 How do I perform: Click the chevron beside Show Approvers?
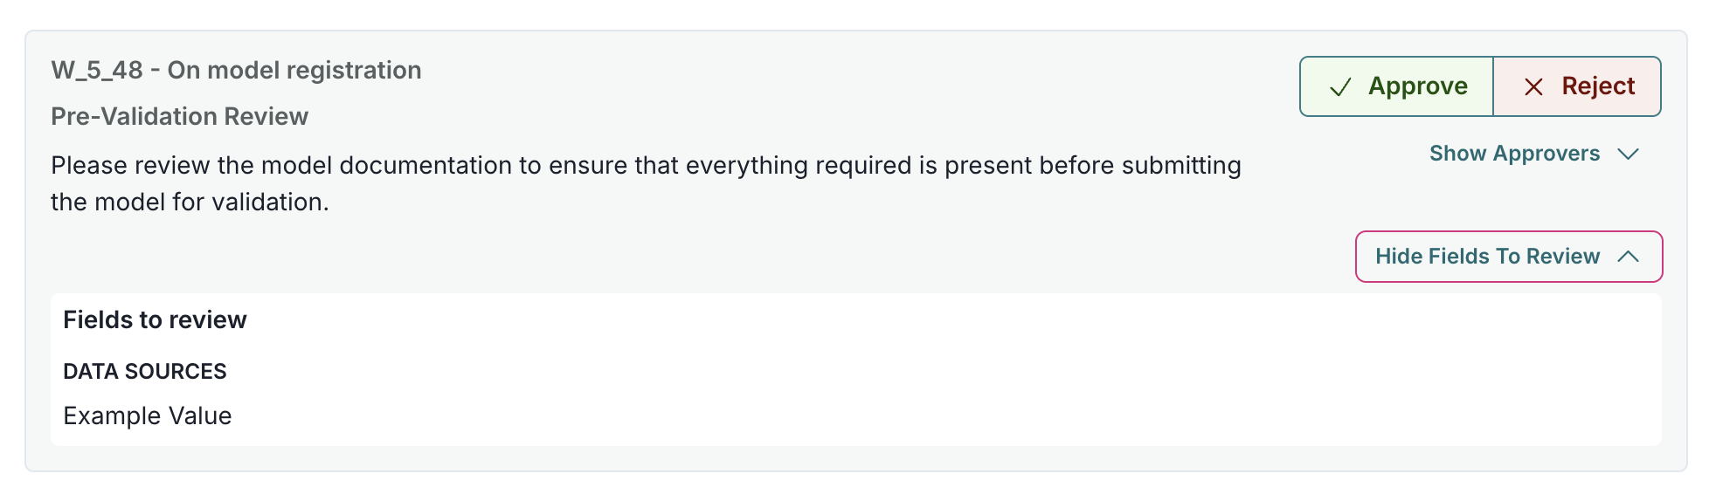pos(1628,154)
